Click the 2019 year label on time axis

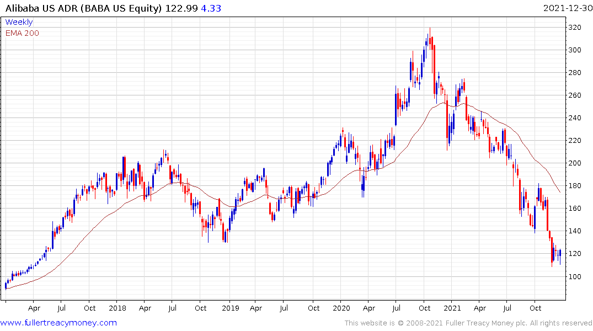(x=231, y=308)
